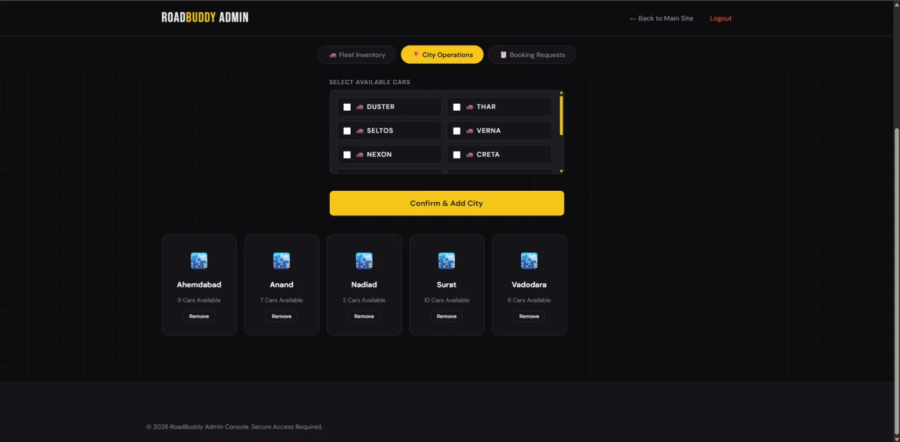Click the Ahemdabad city name
900x442 pixels.
click(x=199, y=285)
